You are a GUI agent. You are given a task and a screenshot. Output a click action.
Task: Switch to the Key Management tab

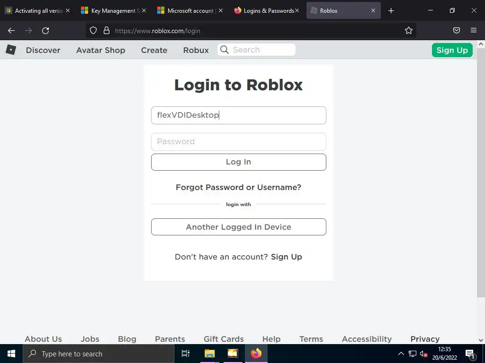point(113,10)
